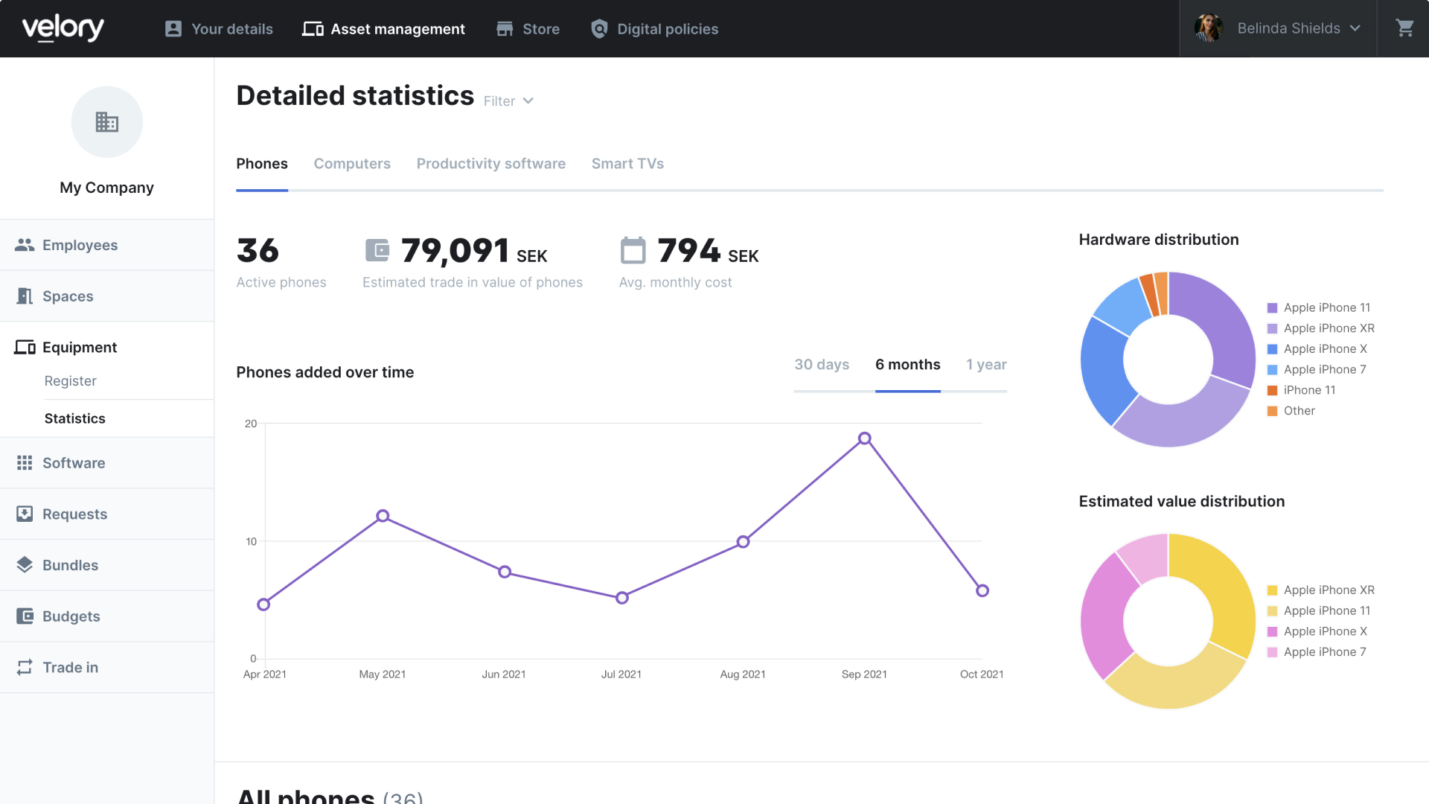The width and height of the screenshot is (1429, 804).
Task: Open the Trade in sidebar item
Action: pyautogui.click(x=107, y=667)
